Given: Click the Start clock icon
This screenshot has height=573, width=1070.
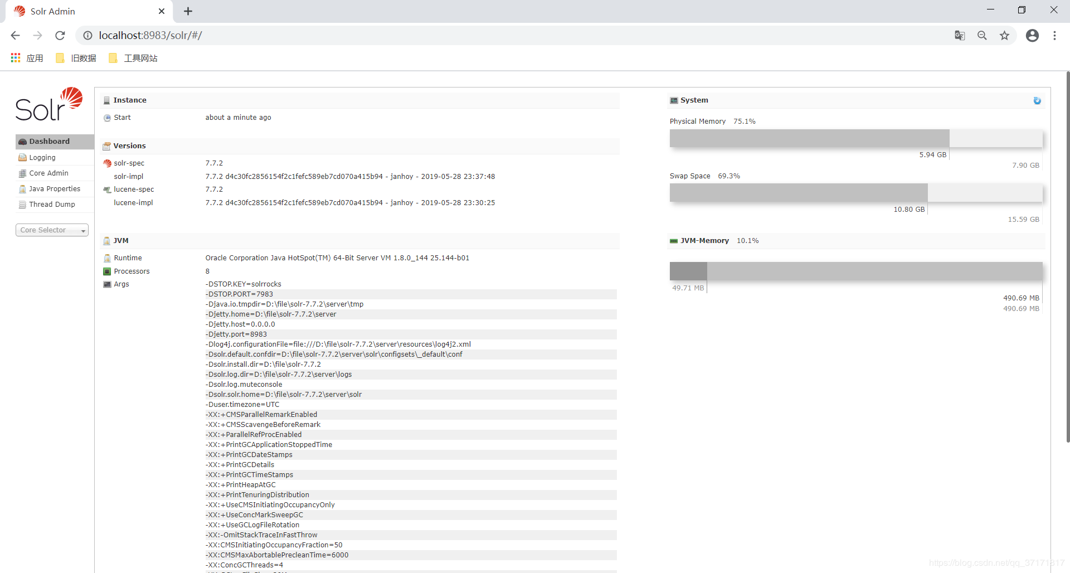Looking at the screenshot, I should 107,118.
